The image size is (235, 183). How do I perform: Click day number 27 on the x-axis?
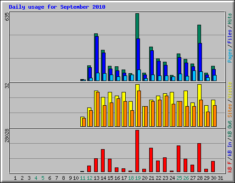(x=193, y=178)
